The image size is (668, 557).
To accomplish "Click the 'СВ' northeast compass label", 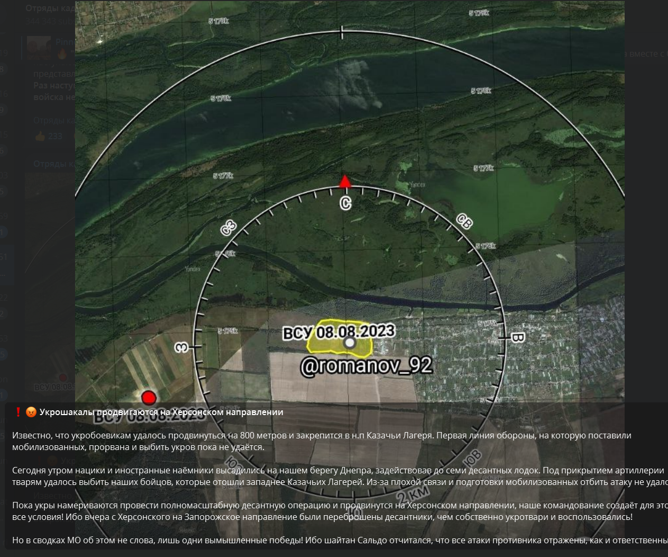I will point(464,221).
